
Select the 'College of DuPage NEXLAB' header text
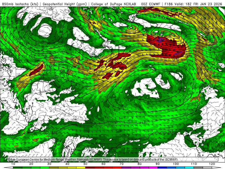(114, 4)
